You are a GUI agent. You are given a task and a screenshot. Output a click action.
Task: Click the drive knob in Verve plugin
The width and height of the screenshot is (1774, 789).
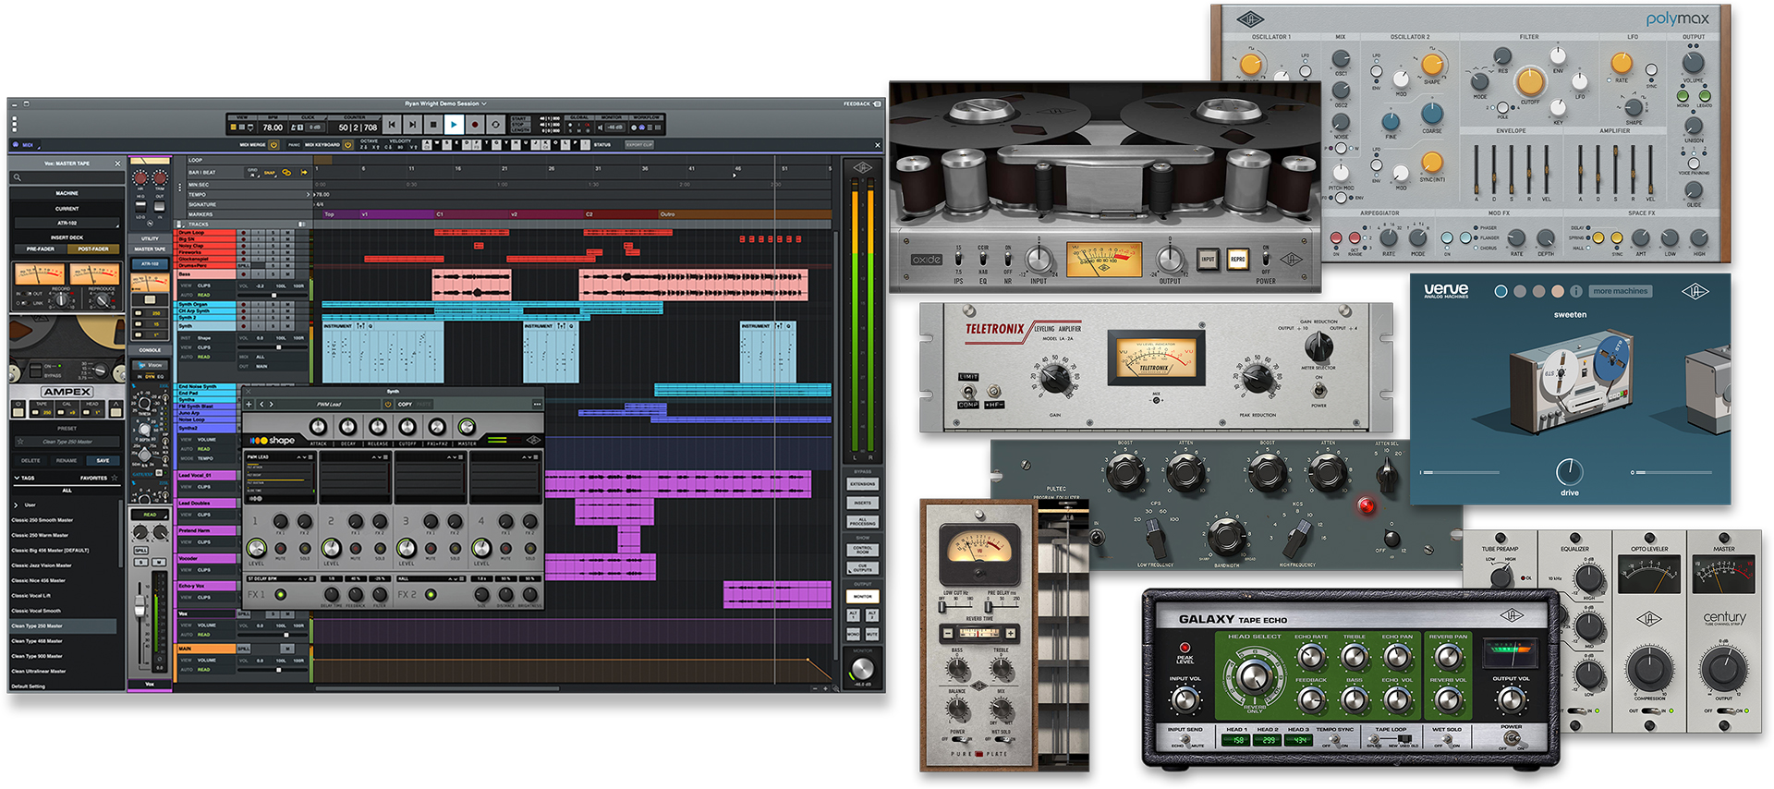[1569, 471]
